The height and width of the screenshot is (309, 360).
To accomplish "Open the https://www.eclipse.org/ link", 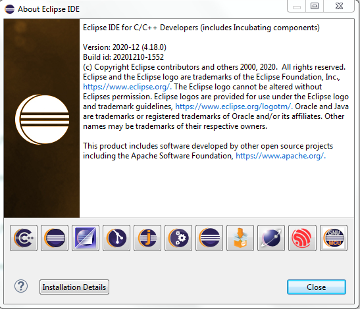I will pyautogui.click(x=127, y=87).
